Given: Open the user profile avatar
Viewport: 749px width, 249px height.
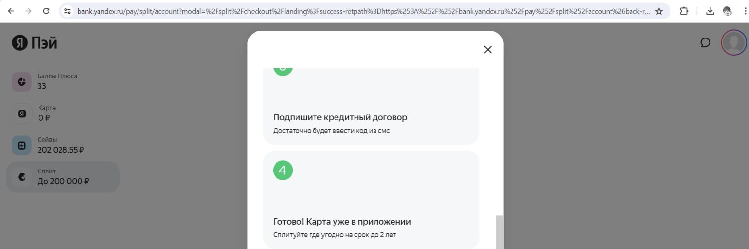Looking at the screenshot, I should pyautogui.click(x=733, y=43).
